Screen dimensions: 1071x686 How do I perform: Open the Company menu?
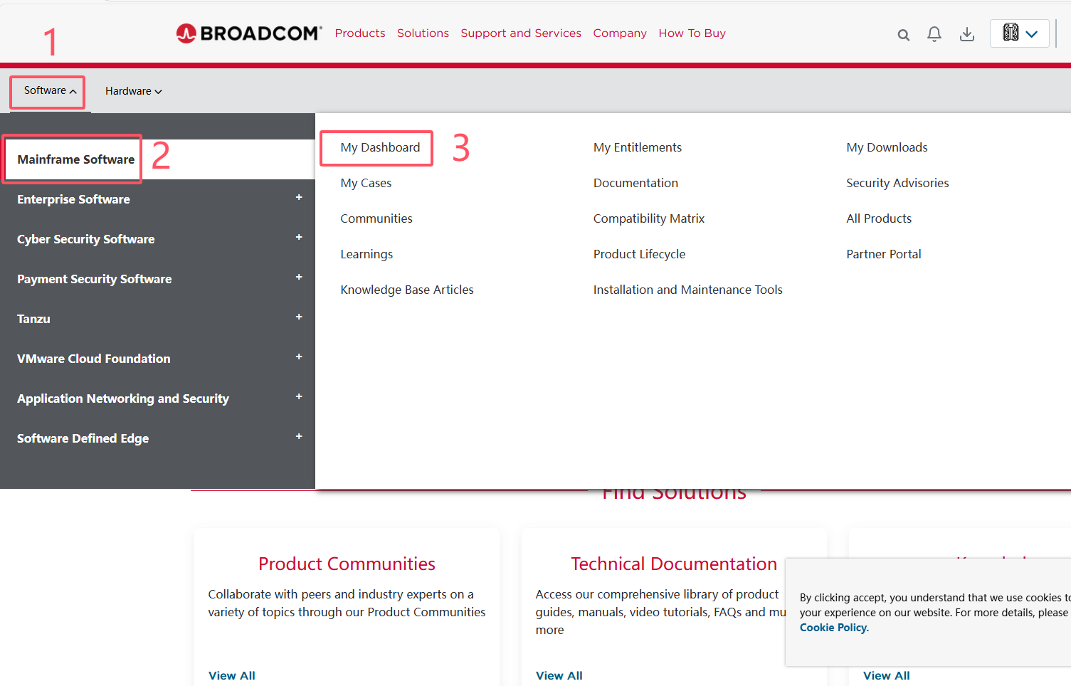pyautogui.click(x=620, y=33)
